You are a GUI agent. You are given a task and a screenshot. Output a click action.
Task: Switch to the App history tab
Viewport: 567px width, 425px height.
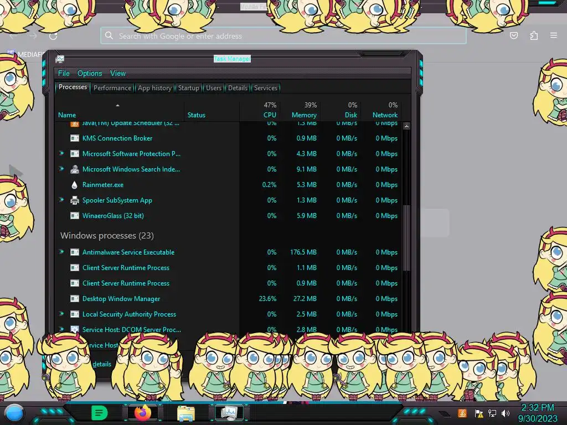click(154, 88)
